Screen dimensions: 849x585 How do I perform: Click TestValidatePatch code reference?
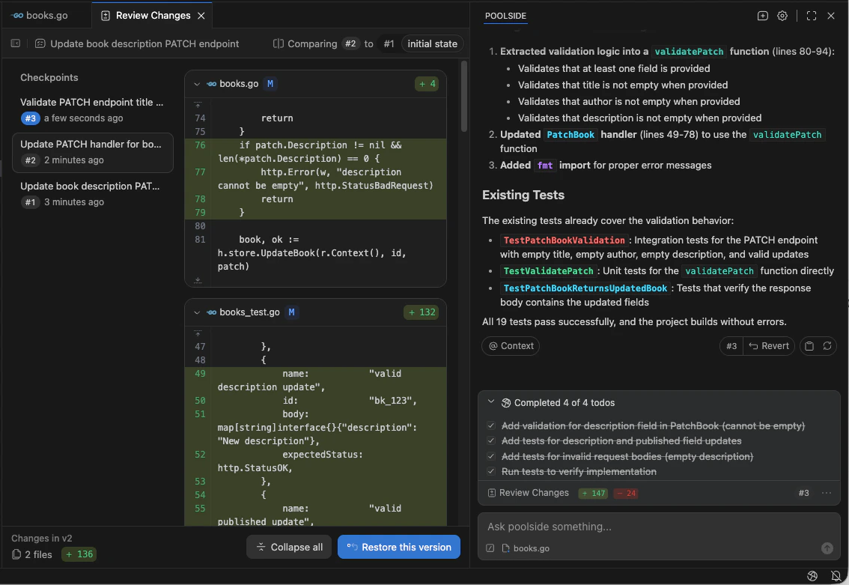548,271
